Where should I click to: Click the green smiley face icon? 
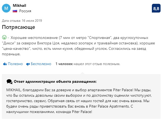[x=4, y=37]
